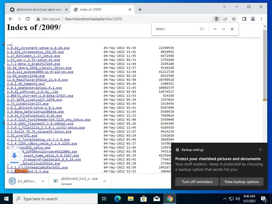Click 3.1.4.1125_FoxitReader installer link
Image resolution: width=272 pixels, height=204 pixels.
[49, 120]
